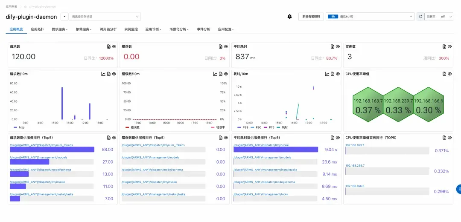This screenshot has width=461, height=222.
Task: Click 新建告警规则 button
Action: [x=311, y=17]
